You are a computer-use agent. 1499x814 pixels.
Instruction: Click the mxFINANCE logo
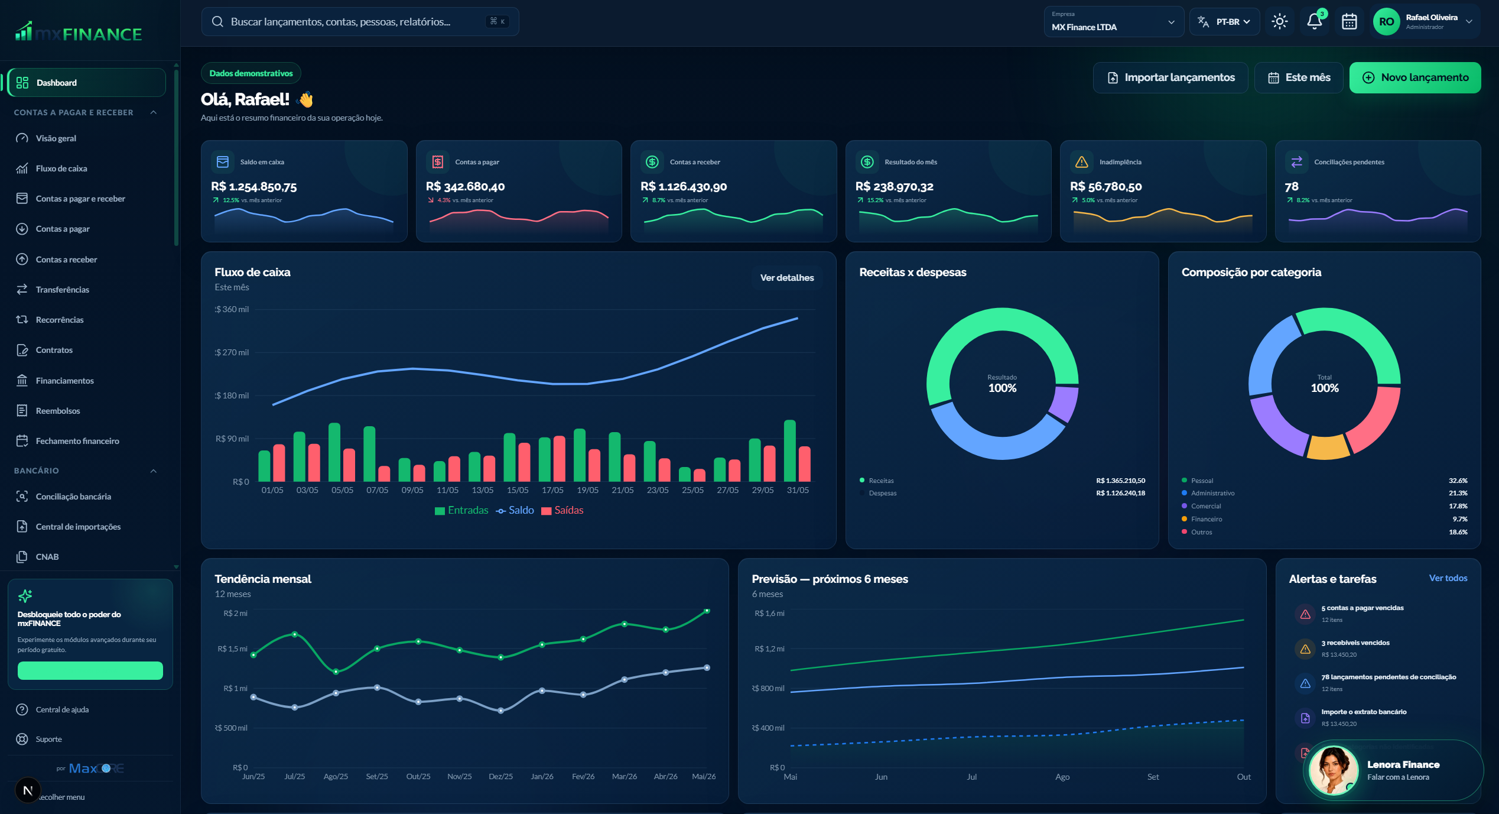coord(79,32)
